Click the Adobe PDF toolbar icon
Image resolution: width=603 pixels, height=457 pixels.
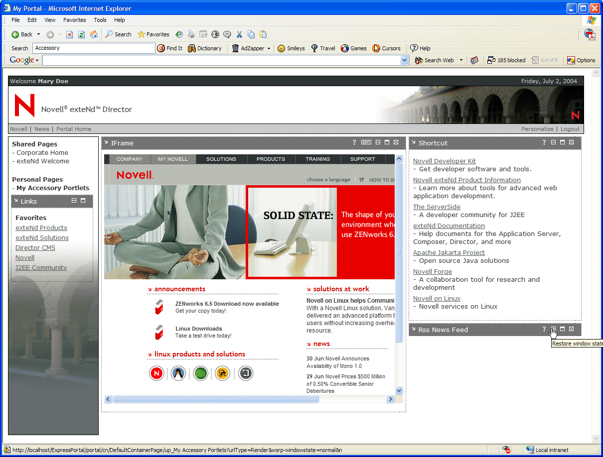click(590, 34)
